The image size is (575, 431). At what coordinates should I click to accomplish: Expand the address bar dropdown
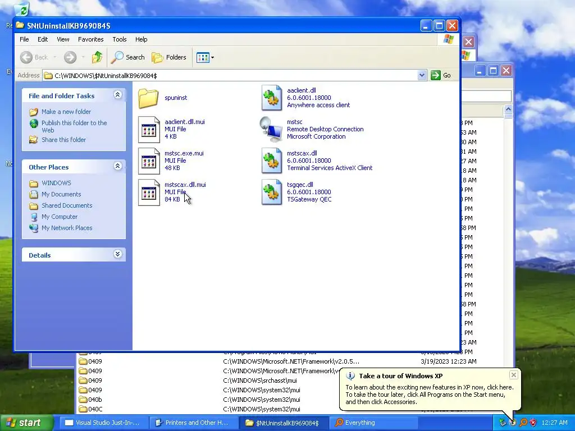422,76
